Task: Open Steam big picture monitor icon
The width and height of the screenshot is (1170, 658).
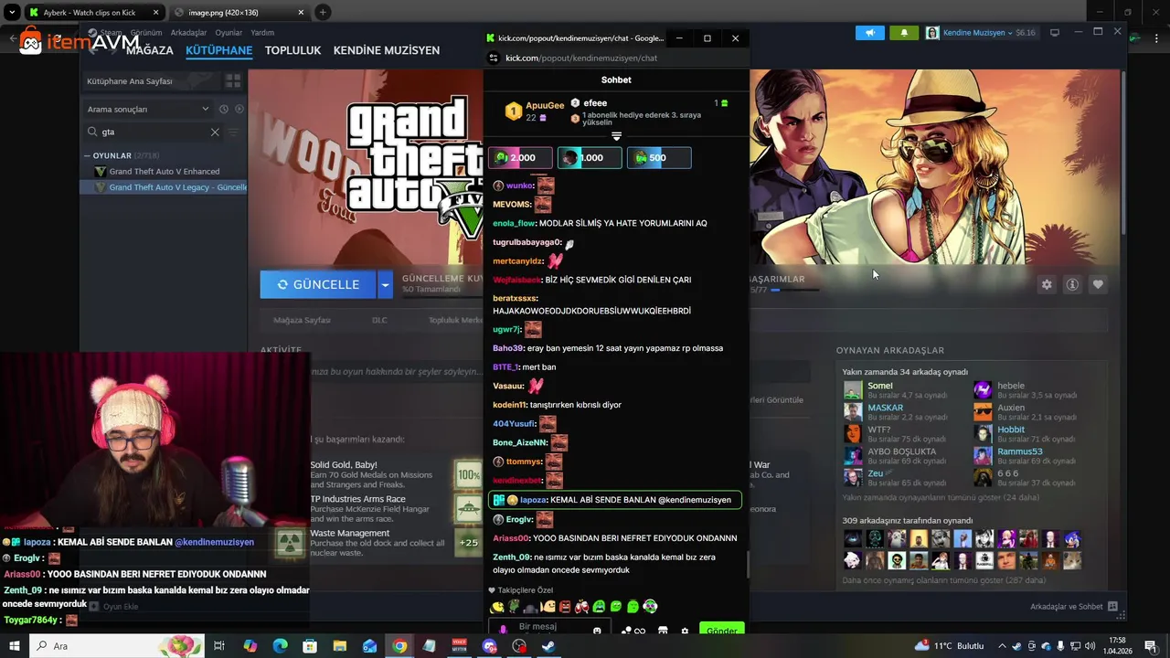Action: coord(1054,33)
